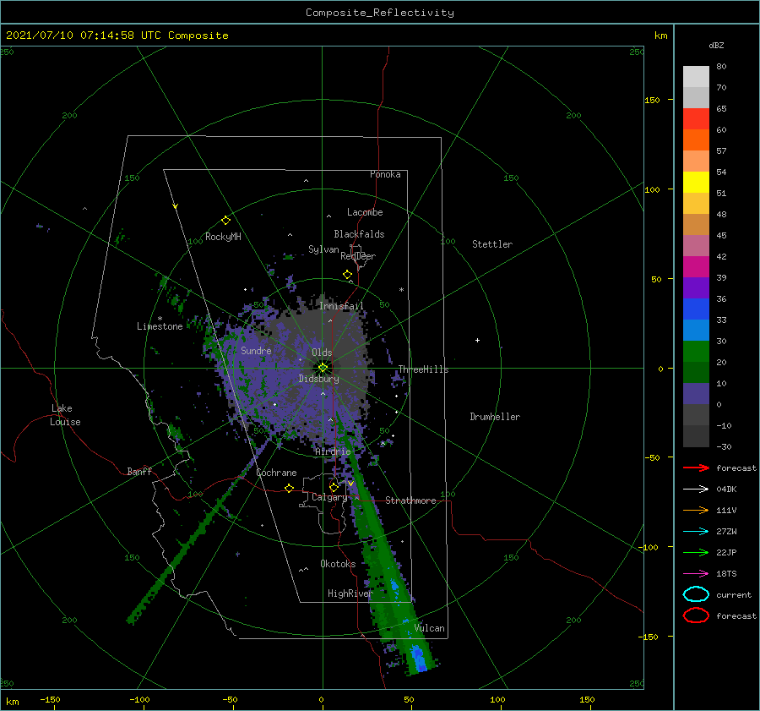Click the yellow diamond marker above Calgary
This screenshot has width=760, height=711.
click(x=334, y=487)
